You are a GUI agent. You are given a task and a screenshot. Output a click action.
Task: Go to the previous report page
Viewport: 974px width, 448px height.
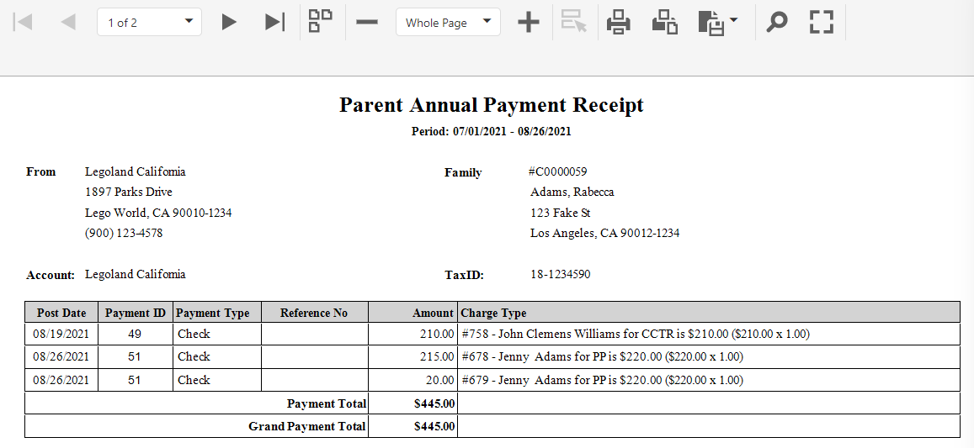[67, 23]
